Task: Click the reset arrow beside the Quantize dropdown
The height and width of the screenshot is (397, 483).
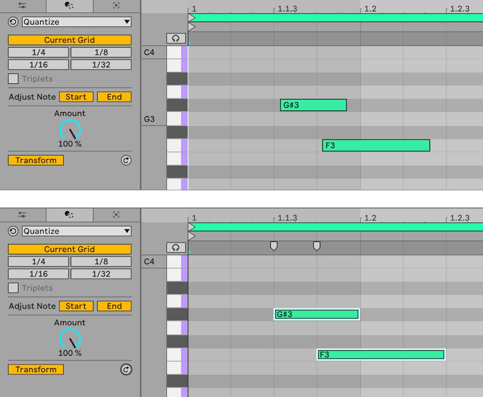Action: [x=12, y=22]
